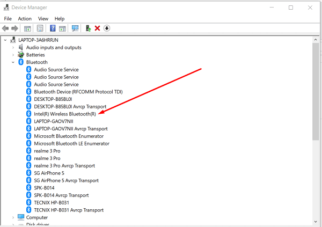Select TECNIX HP-B031 device entry
This screenshot has width=322, height=227.
point(52,203)
